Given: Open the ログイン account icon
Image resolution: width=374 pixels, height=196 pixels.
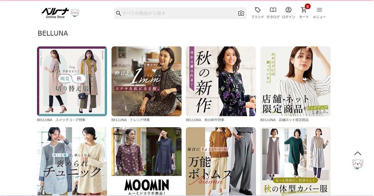Looking at the screenshot, I should pyautogui.click(x=288, y=10).
